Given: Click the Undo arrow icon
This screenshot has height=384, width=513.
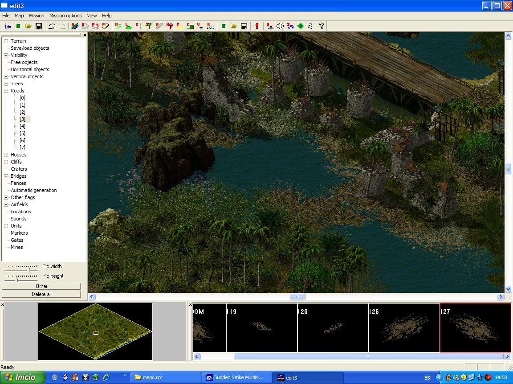Looking at the screenshot, I should (x=52, y=26).
